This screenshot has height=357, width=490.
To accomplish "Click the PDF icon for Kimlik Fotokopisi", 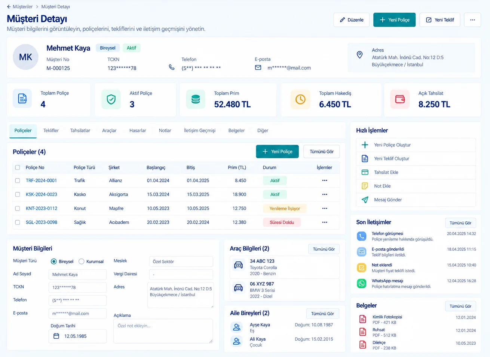I will coord(363,319).
